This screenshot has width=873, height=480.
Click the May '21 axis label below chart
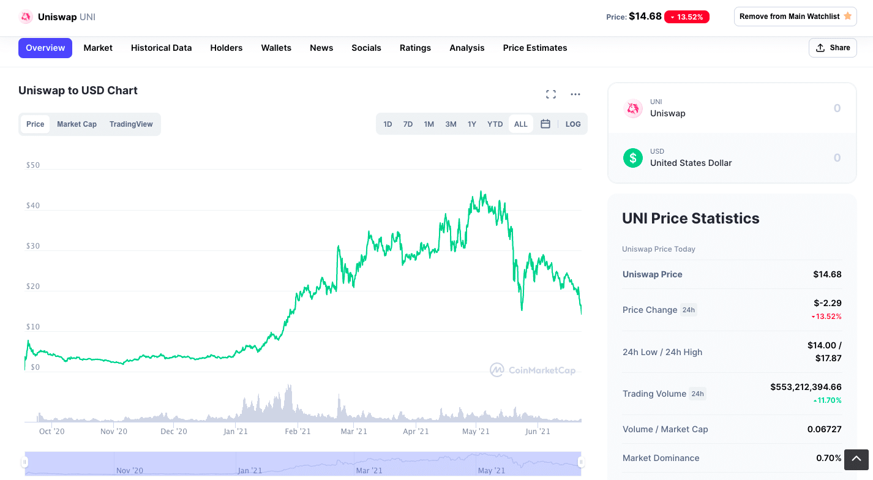pos(476,432)
